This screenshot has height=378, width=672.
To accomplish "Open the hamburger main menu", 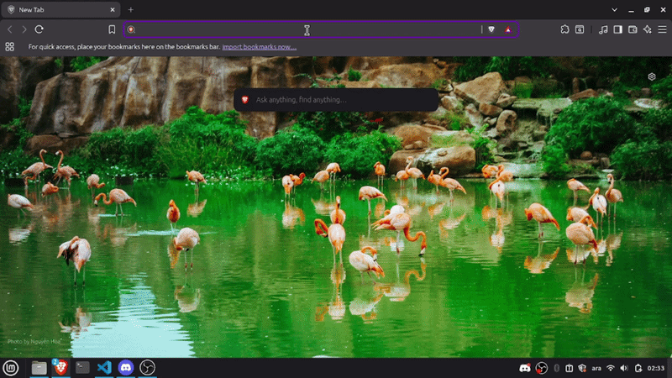I will tap(662, 29).
